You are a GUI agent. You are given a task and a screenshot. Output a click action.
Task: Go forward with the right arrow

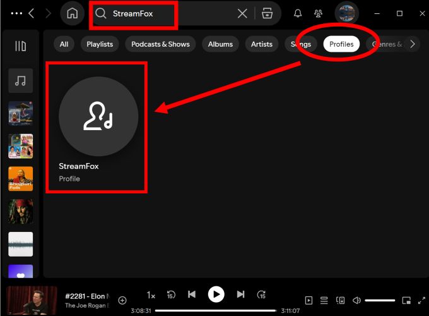click(48, 13)
